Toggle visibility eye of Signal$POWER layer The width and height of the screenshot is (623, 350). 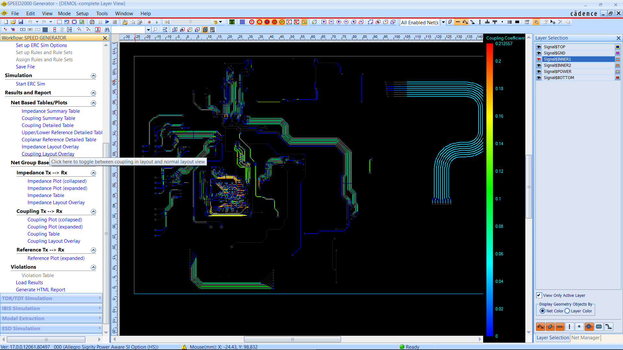pos(539,72)
